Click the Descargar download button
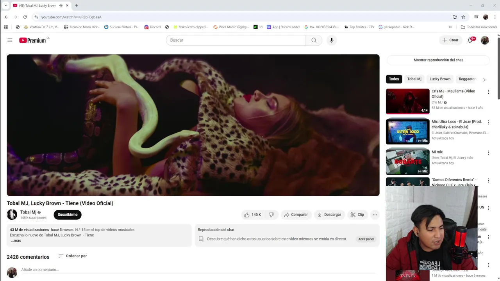 tap(329, 215)
